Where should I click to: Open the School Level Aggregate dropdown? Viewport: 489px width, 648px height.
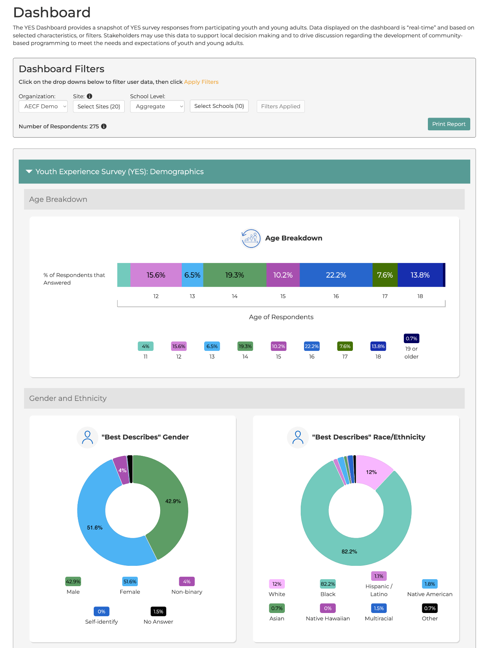157,107
